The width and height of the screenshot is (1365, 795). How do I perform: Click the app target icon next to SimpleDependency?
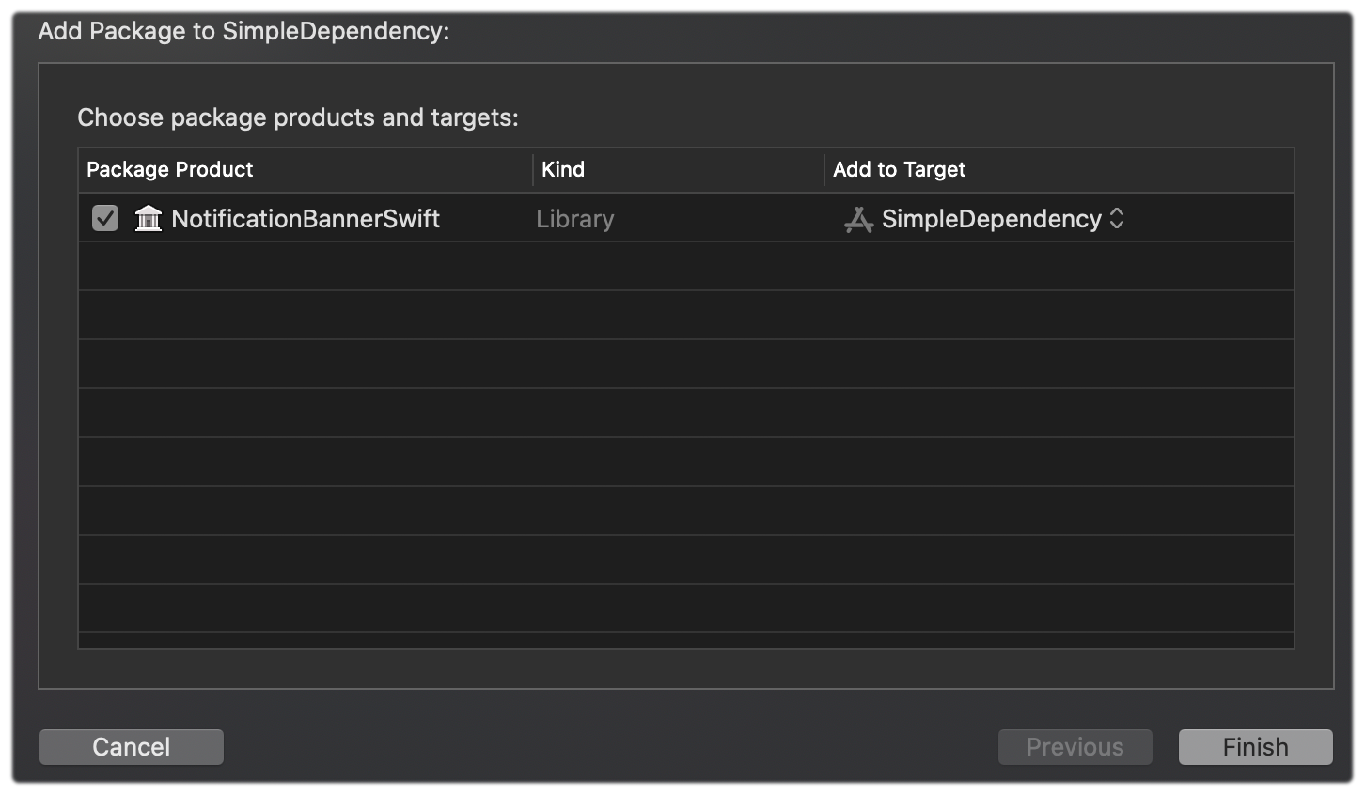click(858, 220)
